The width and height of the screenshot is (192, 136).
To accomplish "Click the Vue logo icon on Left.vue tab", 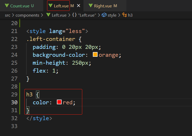I will [51, 6].
